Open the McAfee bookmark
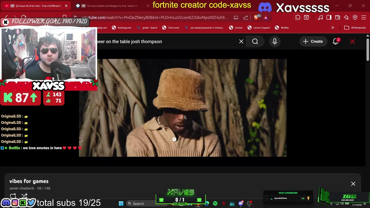The height and width of the screenshot is (208, 370). coord(282,28)
